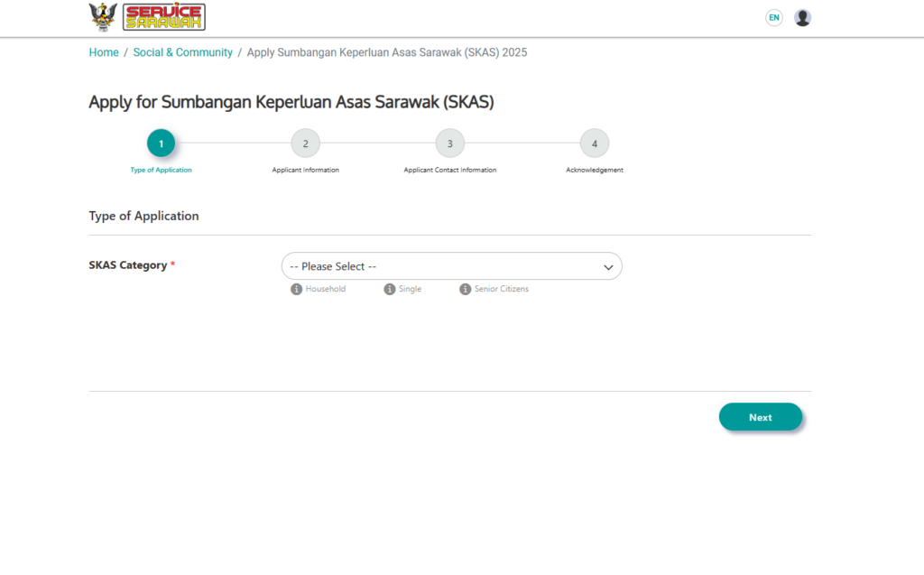Click the Senior Citizens hint text
Screen dimensions: 924x575
coord(502,289)
